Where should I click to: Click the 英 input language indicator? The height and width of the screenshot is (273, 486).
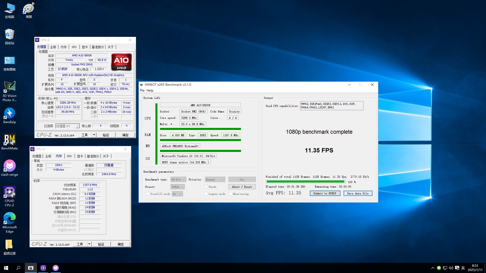pos(463,268)
